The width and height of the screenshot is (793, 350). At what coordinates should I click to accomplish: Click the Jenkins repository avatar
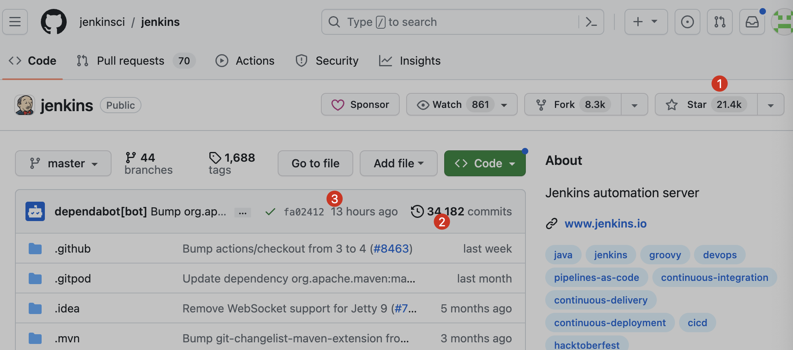(x=25, y=105)
